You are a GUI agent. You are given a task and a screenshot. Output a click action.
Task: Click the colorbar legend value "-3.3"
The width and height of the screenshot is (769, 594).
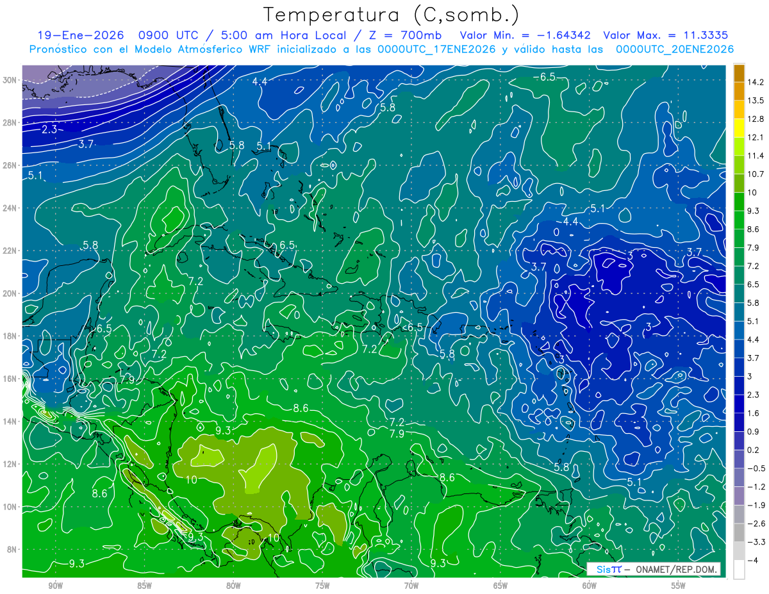pyautogui.click(x=756, y=542)
